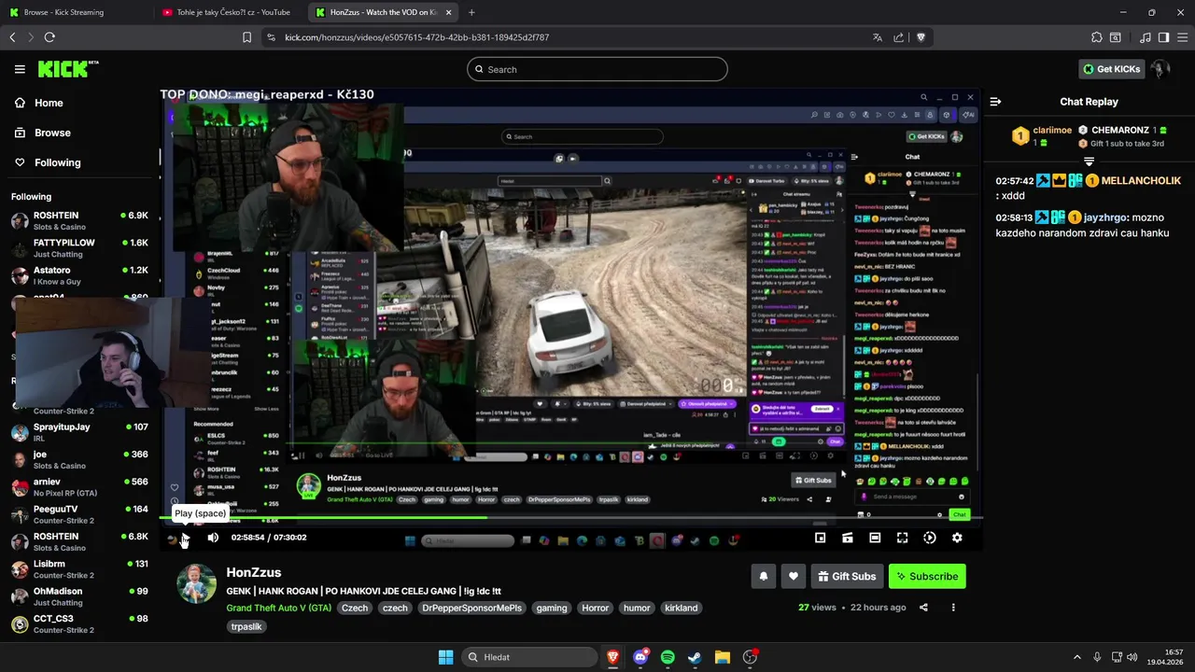
Task: Select the Horror tag
Action: tap(595, 608)
